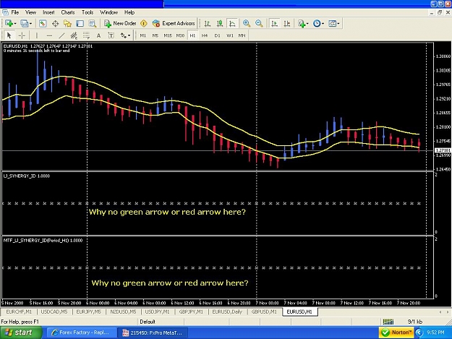Screen dimensions: 452x339
Task: Show the Market Watch window icon
Action: pos(43,24)
